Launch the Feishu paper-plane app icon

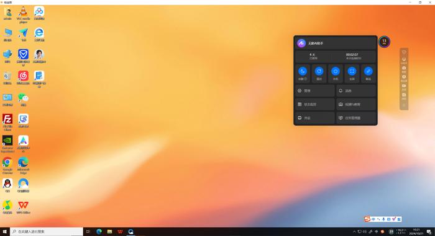(24, 35)
